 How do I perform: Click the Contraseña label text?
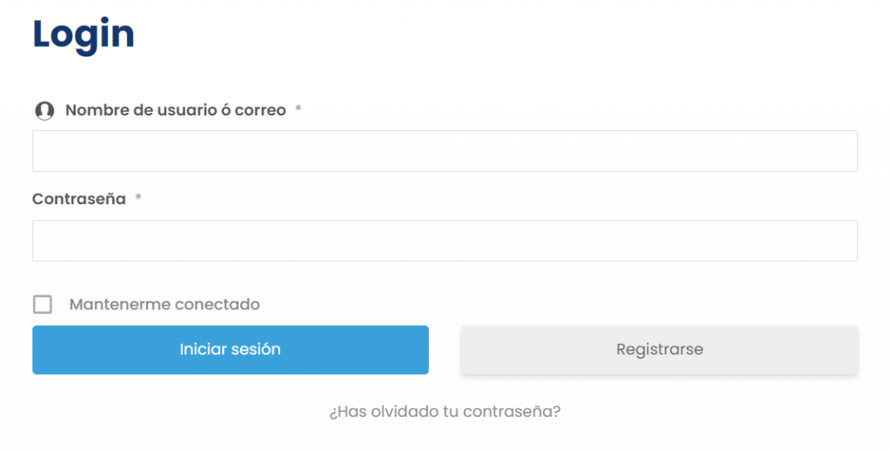[x=79, y=199]
